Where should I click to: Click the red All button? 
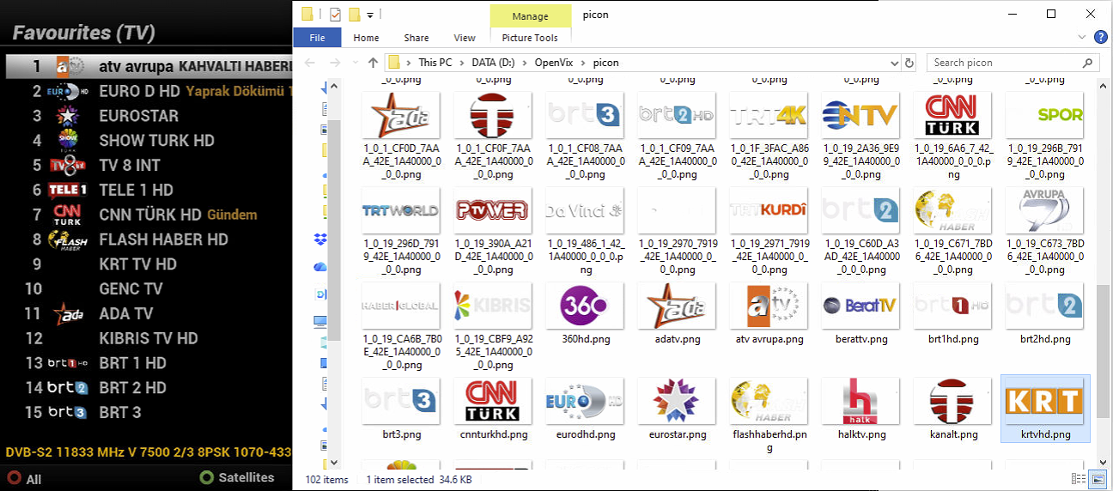[24, 478]
